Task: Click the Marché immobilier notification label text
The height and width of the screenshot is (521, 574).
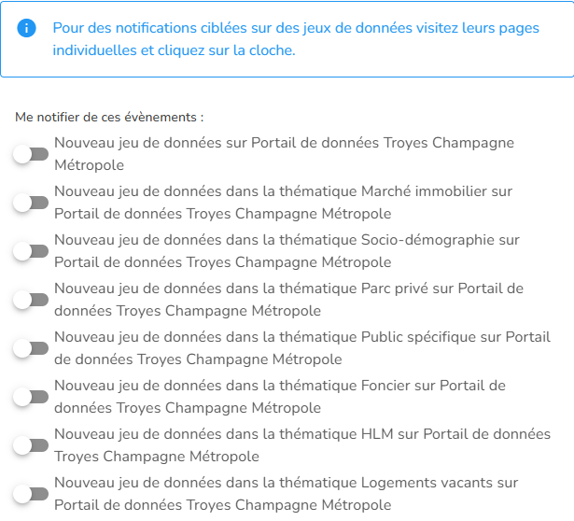Action: [284, 203]
